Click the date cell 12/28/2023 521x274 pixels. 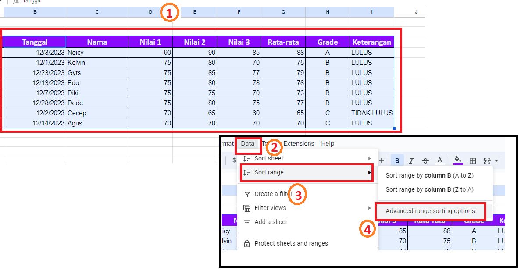pyautogui.click(x=35, y=103)
